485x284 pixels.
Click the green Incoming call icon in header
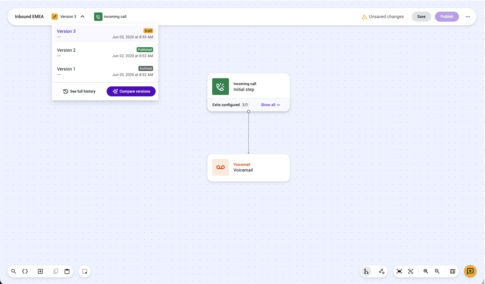click(x=98, y=17)
